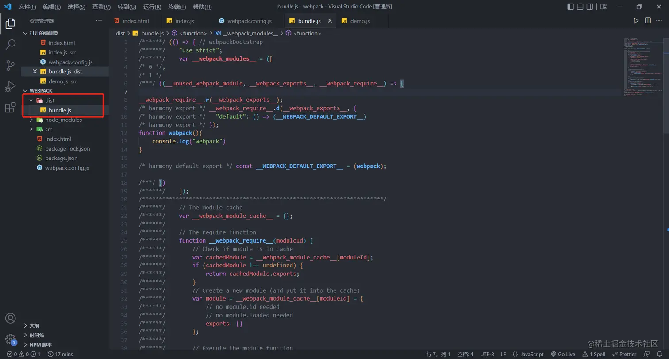Click the Go Live server button

[x=563, y=355]
